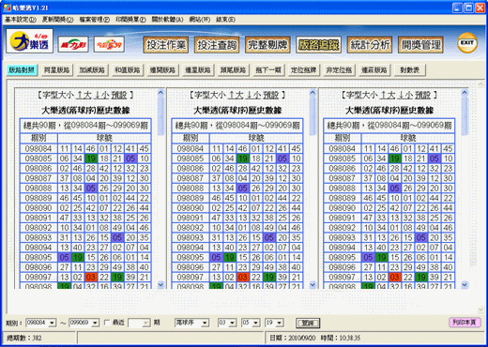Image resolution: width=488 pixels, height=347 pixels.
Task: Click the 總期數：382 status bar entry
Action: pyautogui.click(x=24, y=338)
